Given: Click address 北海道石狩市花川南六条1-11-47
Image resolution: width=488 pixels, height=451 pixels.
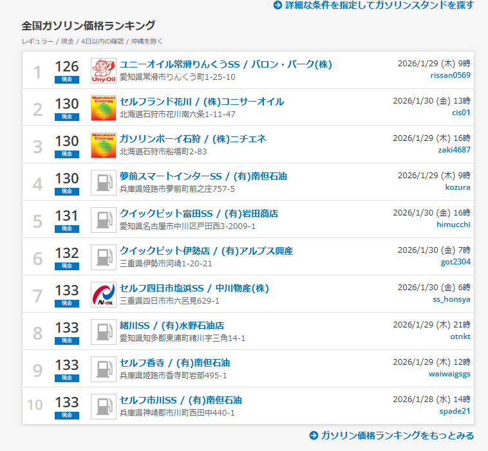Looking at the screenshot, I should click(178, 114).
